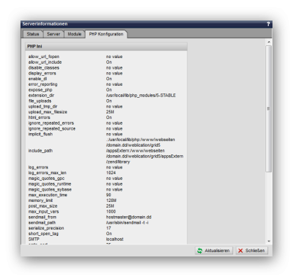Click the scrollbar down arrow
This screenshot has height=277, width=293.
269,242
